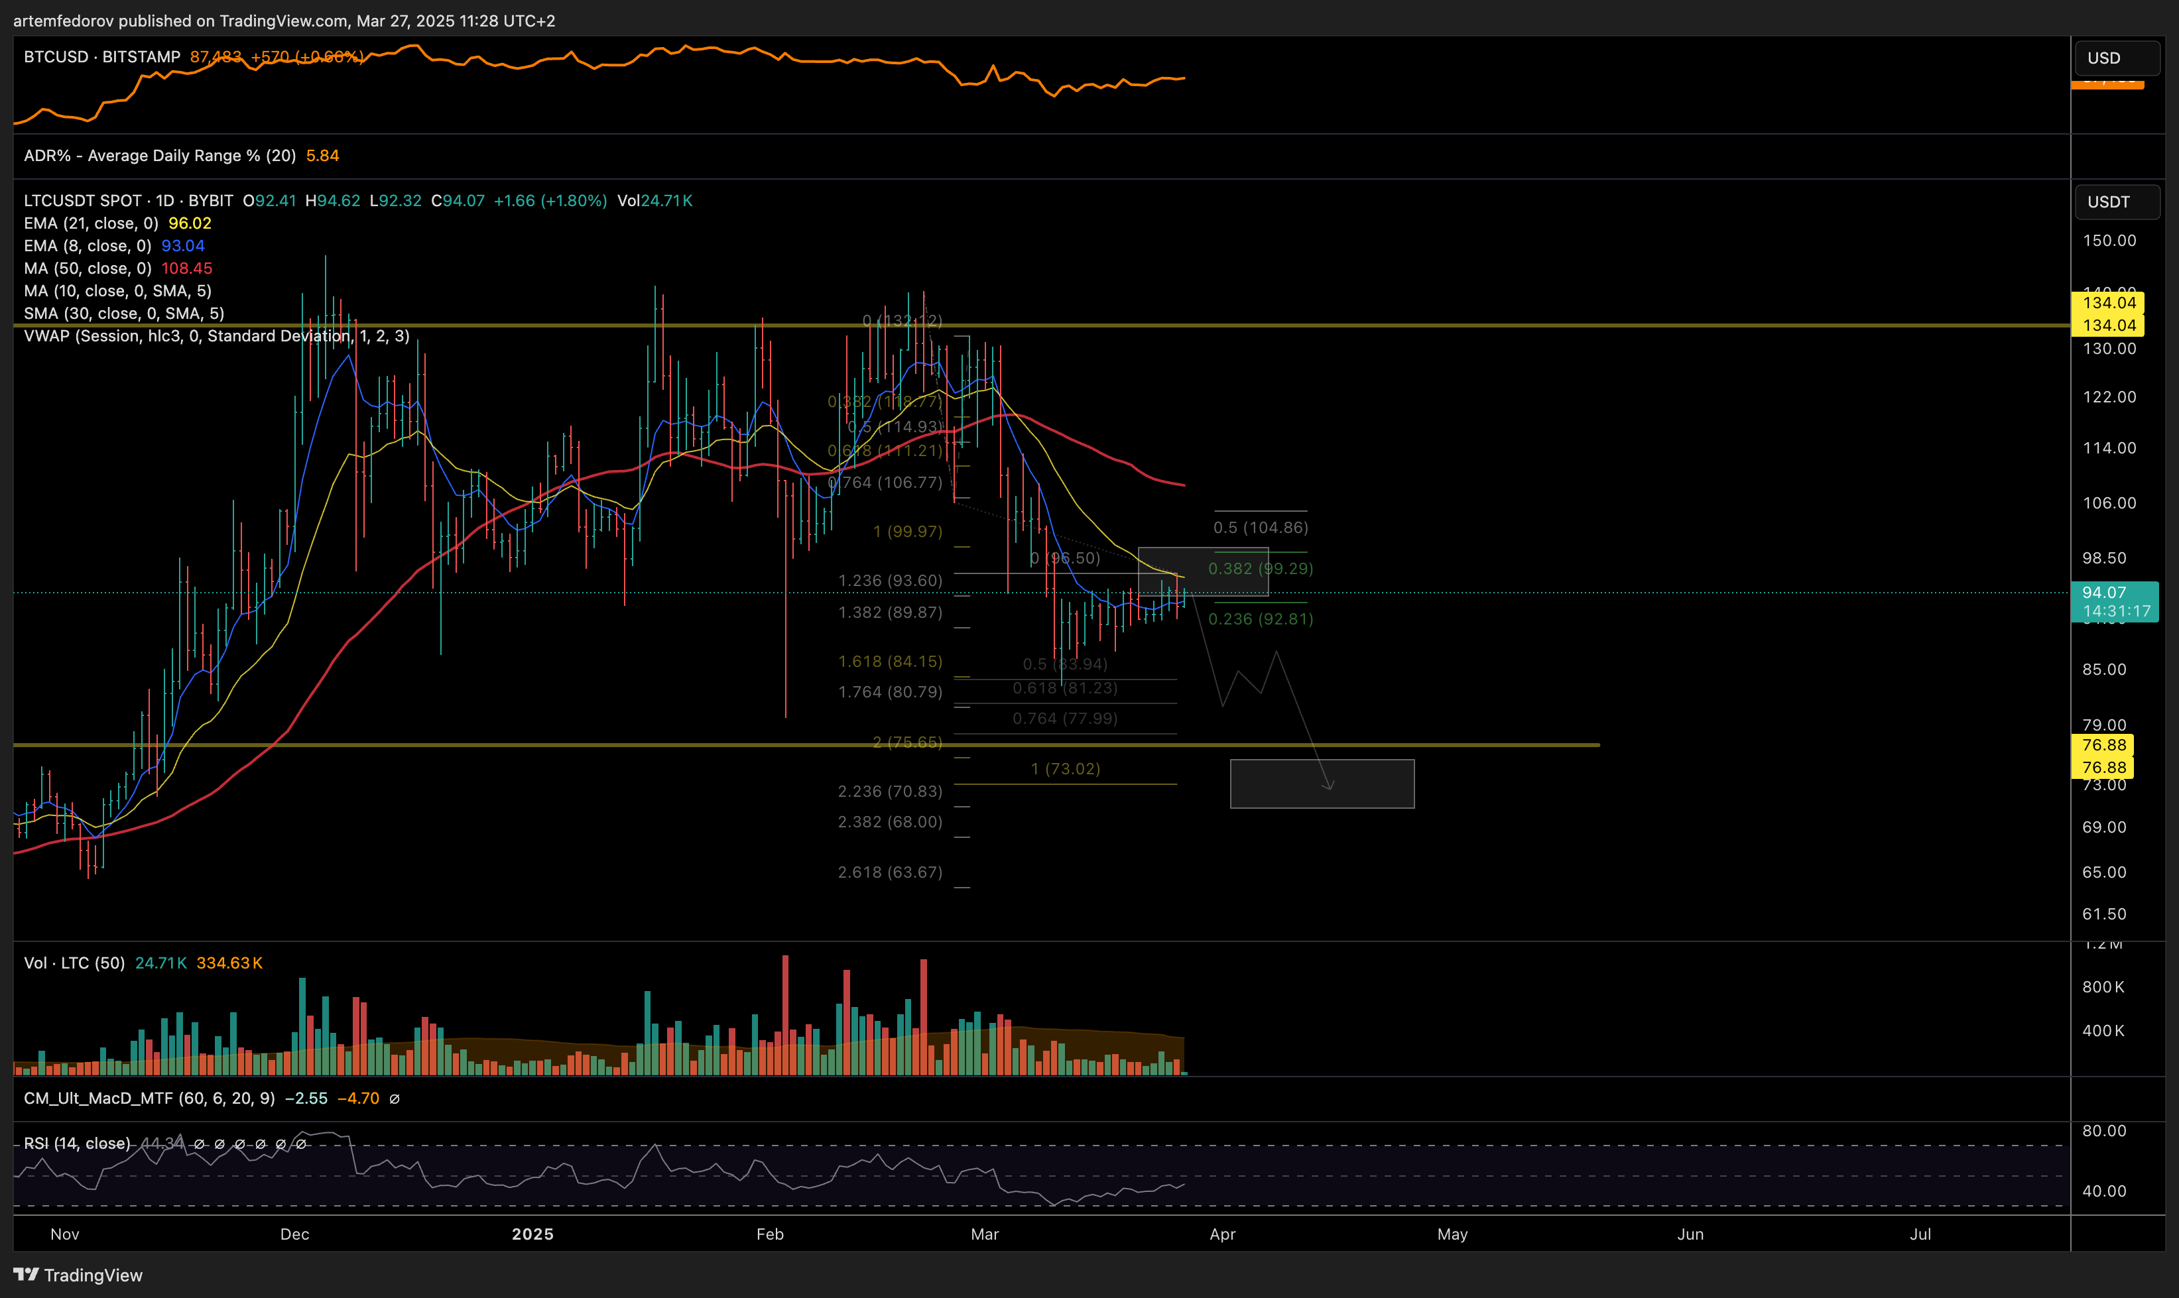The image size is (2179, 1298).
Task: Click the 150.00 price axis label
Action: pos(2109,241)
